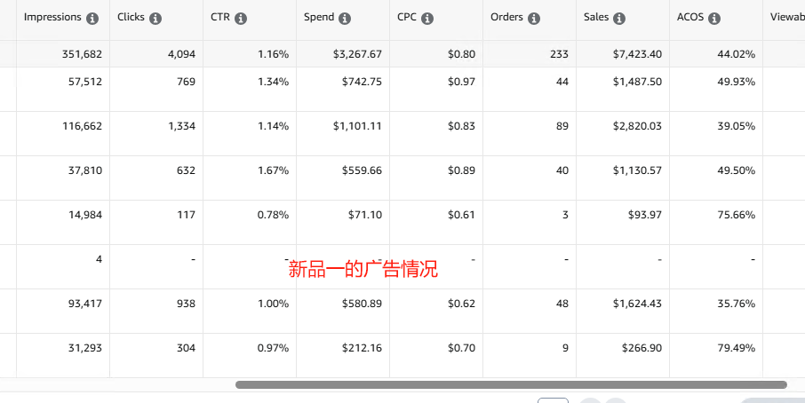Viewport: 805px width, 403px height.
Task: Click impressions cell 37,810
Action: [85, 170]
